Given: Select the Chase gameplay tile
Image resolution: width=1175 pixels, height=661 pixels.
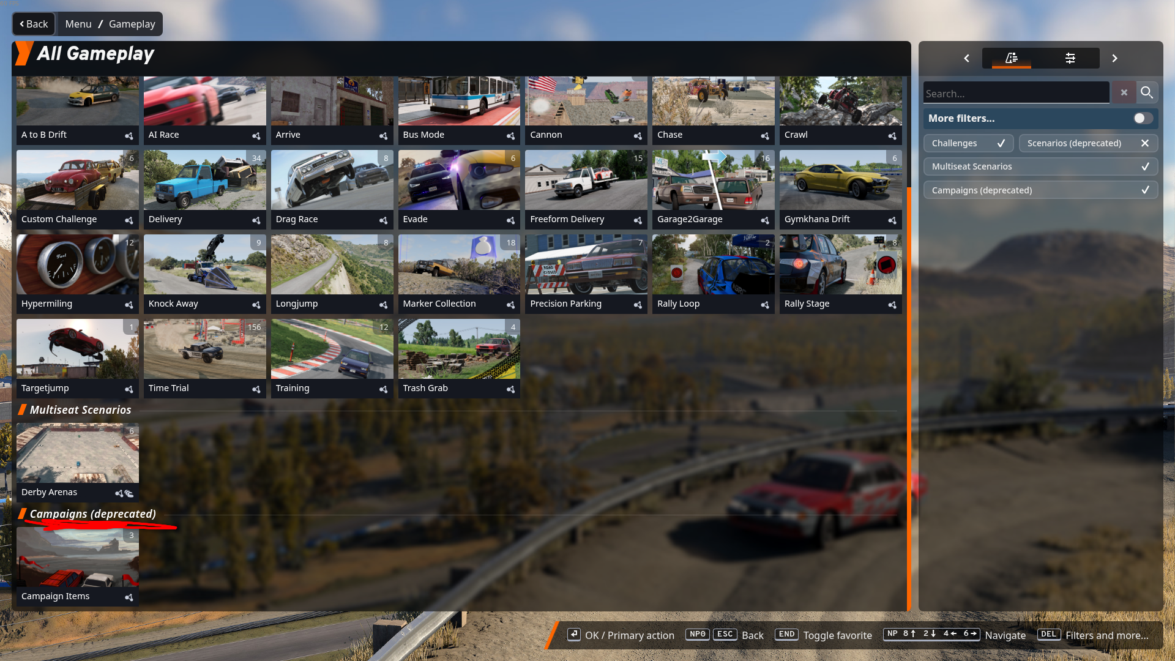Looking at the screenshot, I should pos(713,111).
